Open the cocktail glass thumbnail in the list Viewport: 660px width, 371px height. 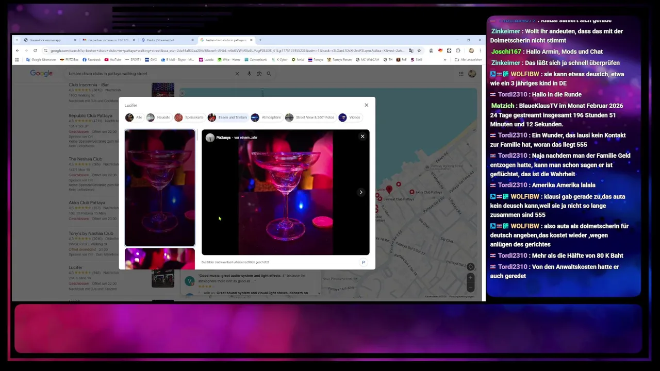160,188
